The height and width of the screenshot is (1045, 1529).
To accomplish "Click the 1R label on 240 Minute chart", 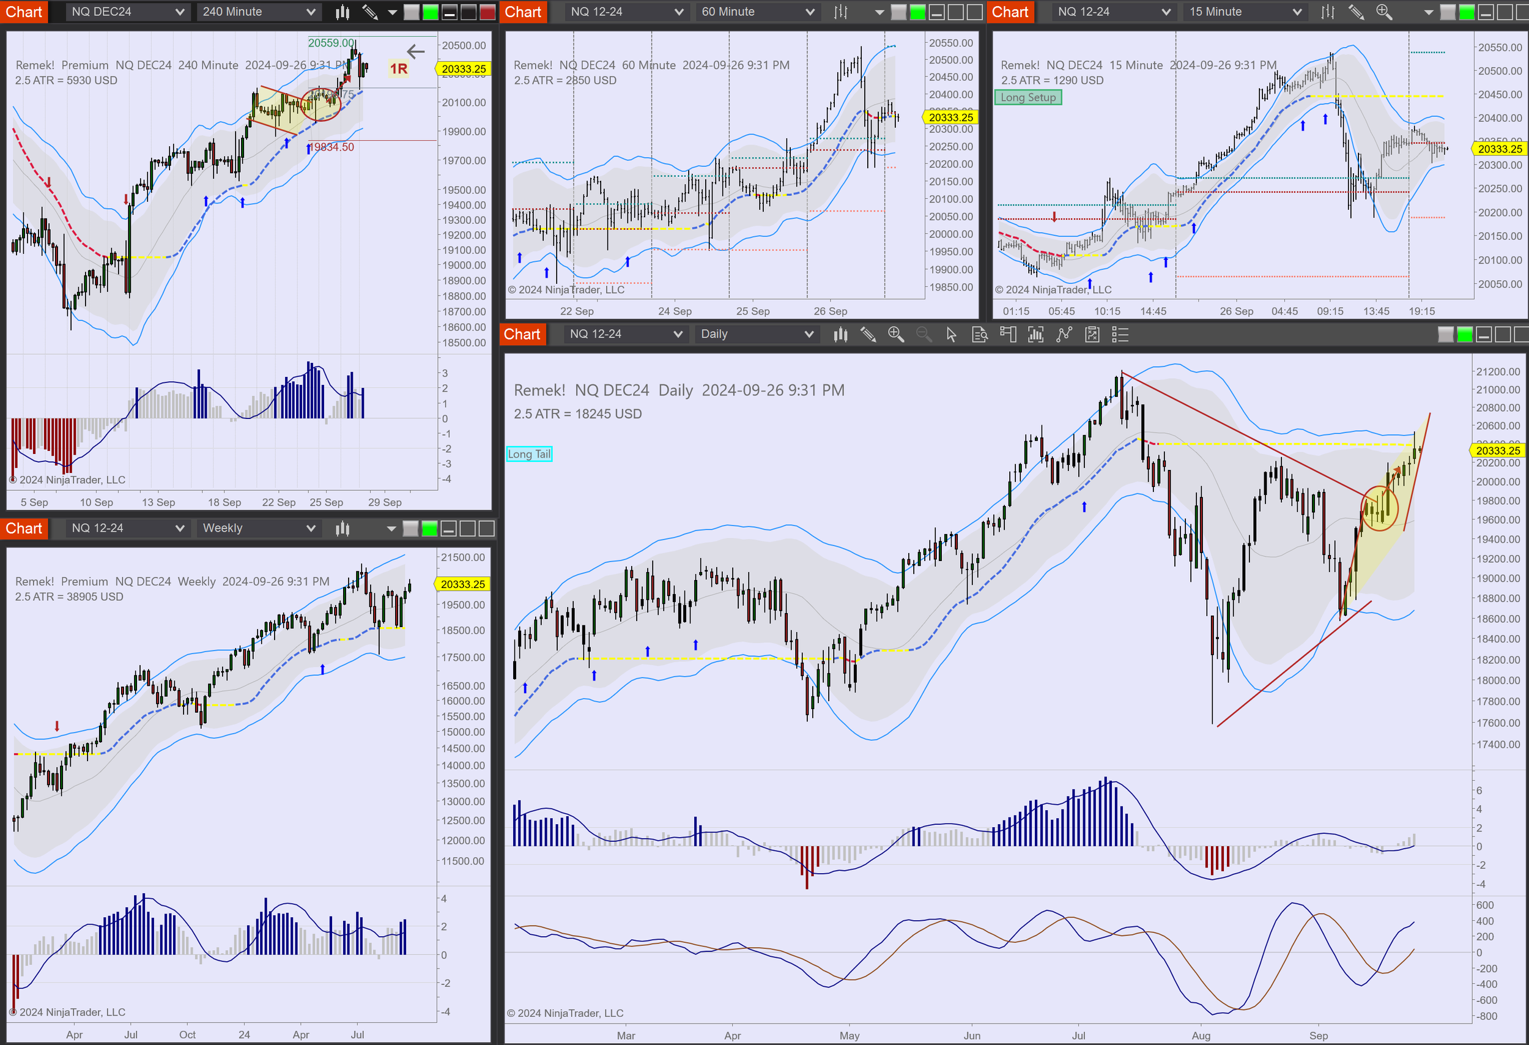I will click(x=398, y=69).
